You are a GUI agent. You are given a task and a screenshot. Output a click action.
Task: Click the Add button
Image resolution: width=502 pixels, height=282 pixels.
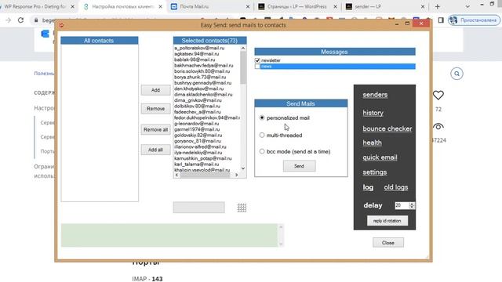pos(155,90)
